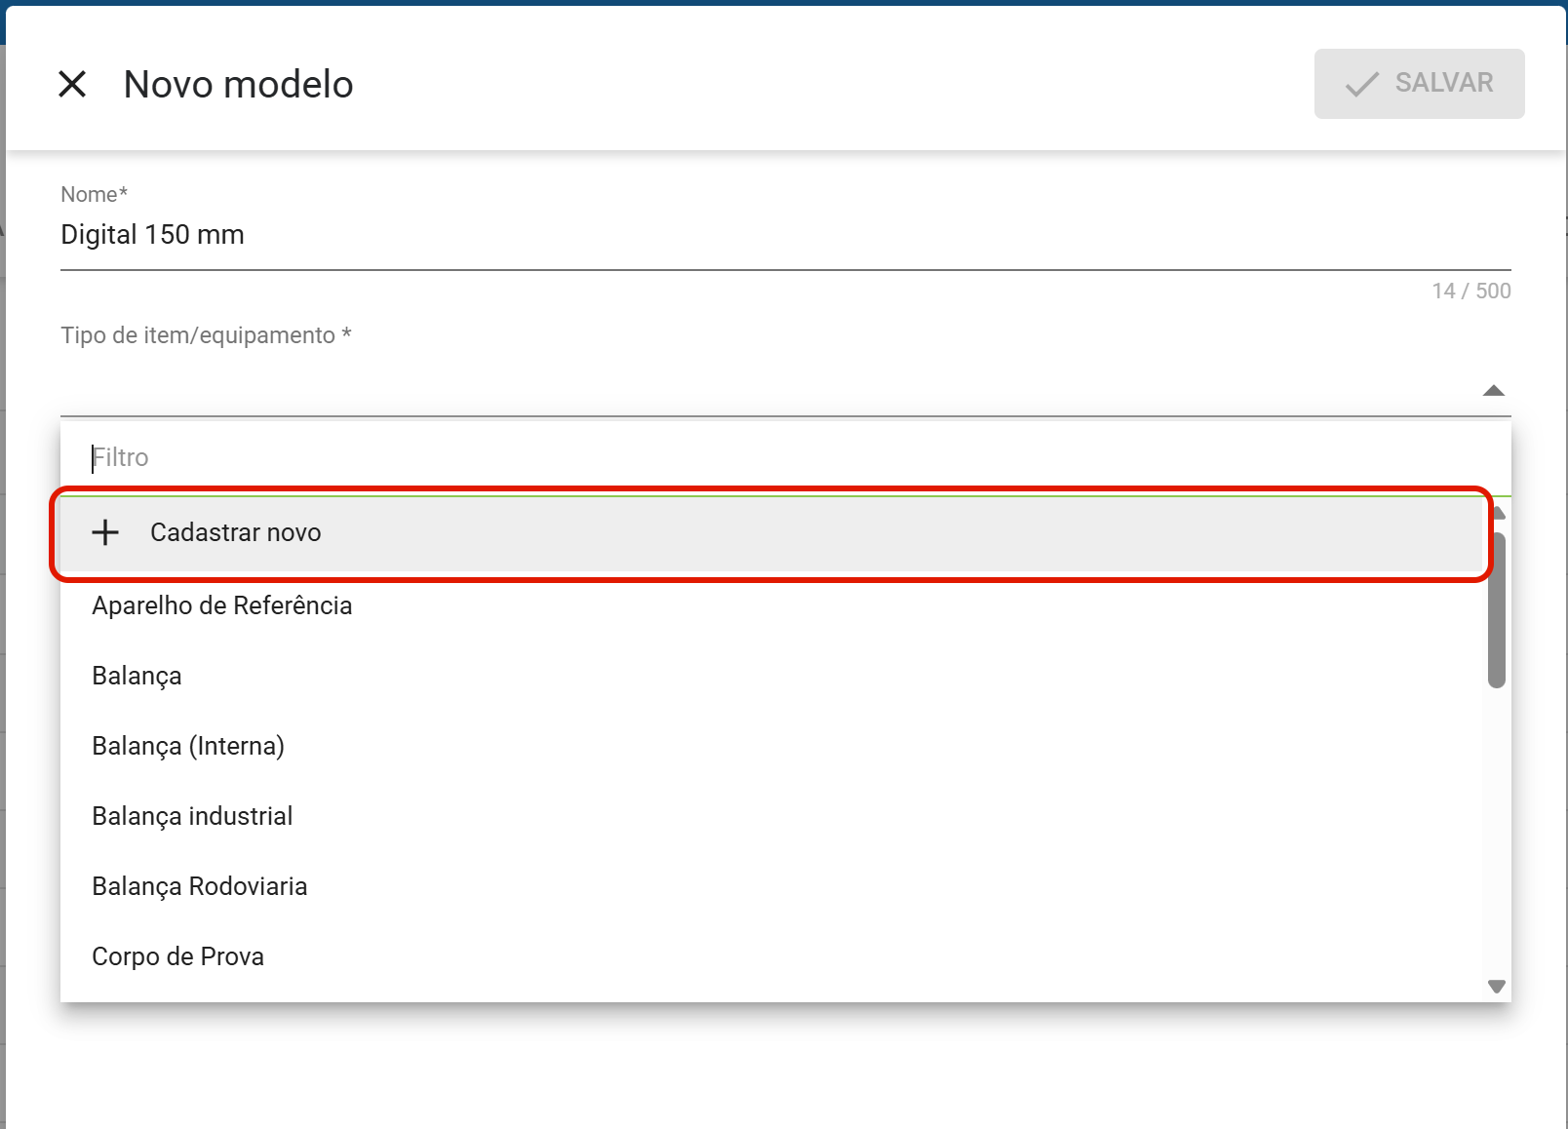
Task: Edit the Nome field containing Digital 150 mm
Action: coord(785,235)
